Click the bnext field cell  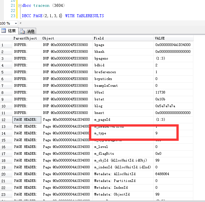pos(123,113)
